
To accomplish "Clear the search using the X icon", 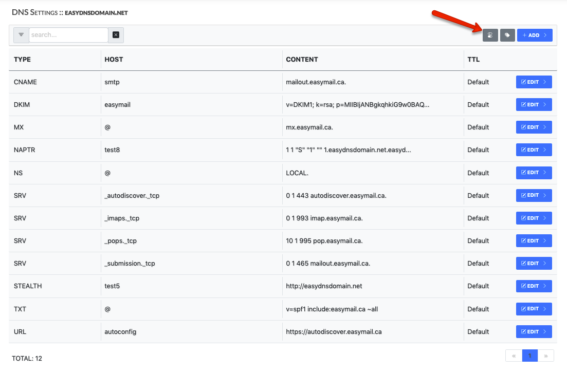I will pyautogui.click(x=116, y=35).
